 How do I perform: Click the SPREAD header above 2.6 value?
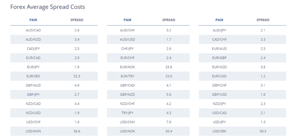click(77, 20)
